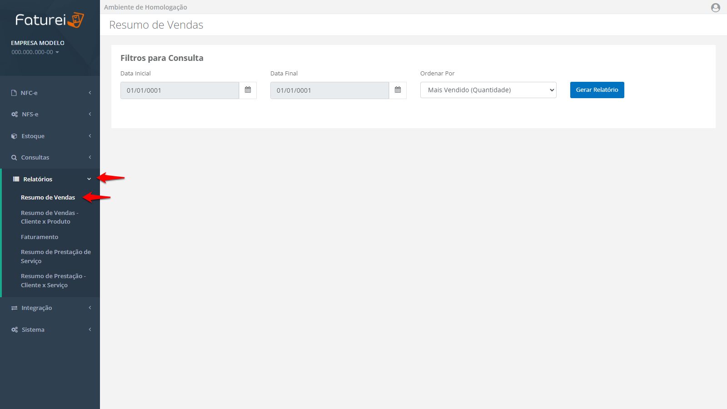Expand the Sistema menu chevron
The height and width of the screenshot is (409, 727).
[90, 329]
